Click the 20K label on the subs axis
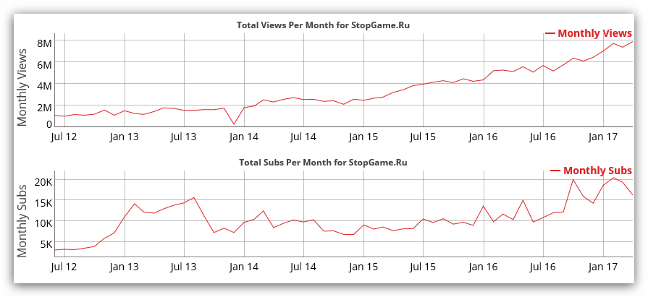This screenshot has height=297, width=648. click(42, 181)
